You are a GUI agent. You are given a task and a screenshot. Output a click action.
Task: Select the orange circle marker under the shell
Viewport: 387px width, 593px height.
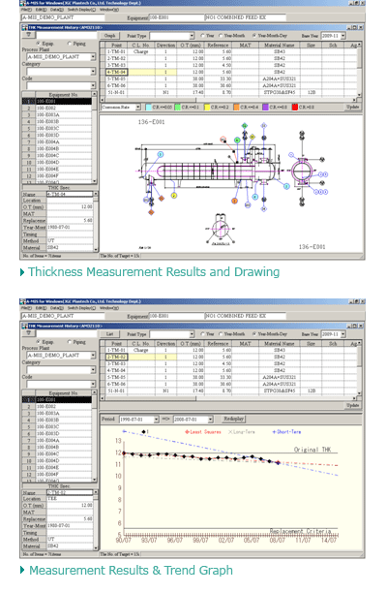pyautogui.click(x=234, y=201)
